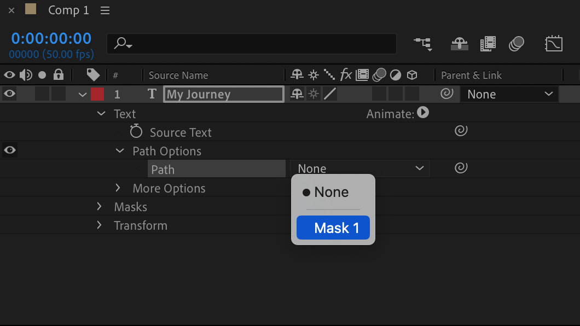This screenshot has width=580, height=326.
Task: Select Mask 1 from path menu
Action: tap(333, 228)
